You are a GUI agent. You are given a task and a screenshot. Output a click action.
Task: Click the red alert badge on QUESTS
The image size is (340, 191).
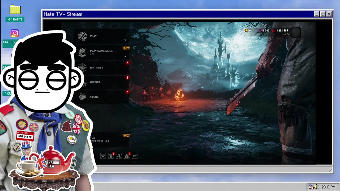[x=127, y=77]
